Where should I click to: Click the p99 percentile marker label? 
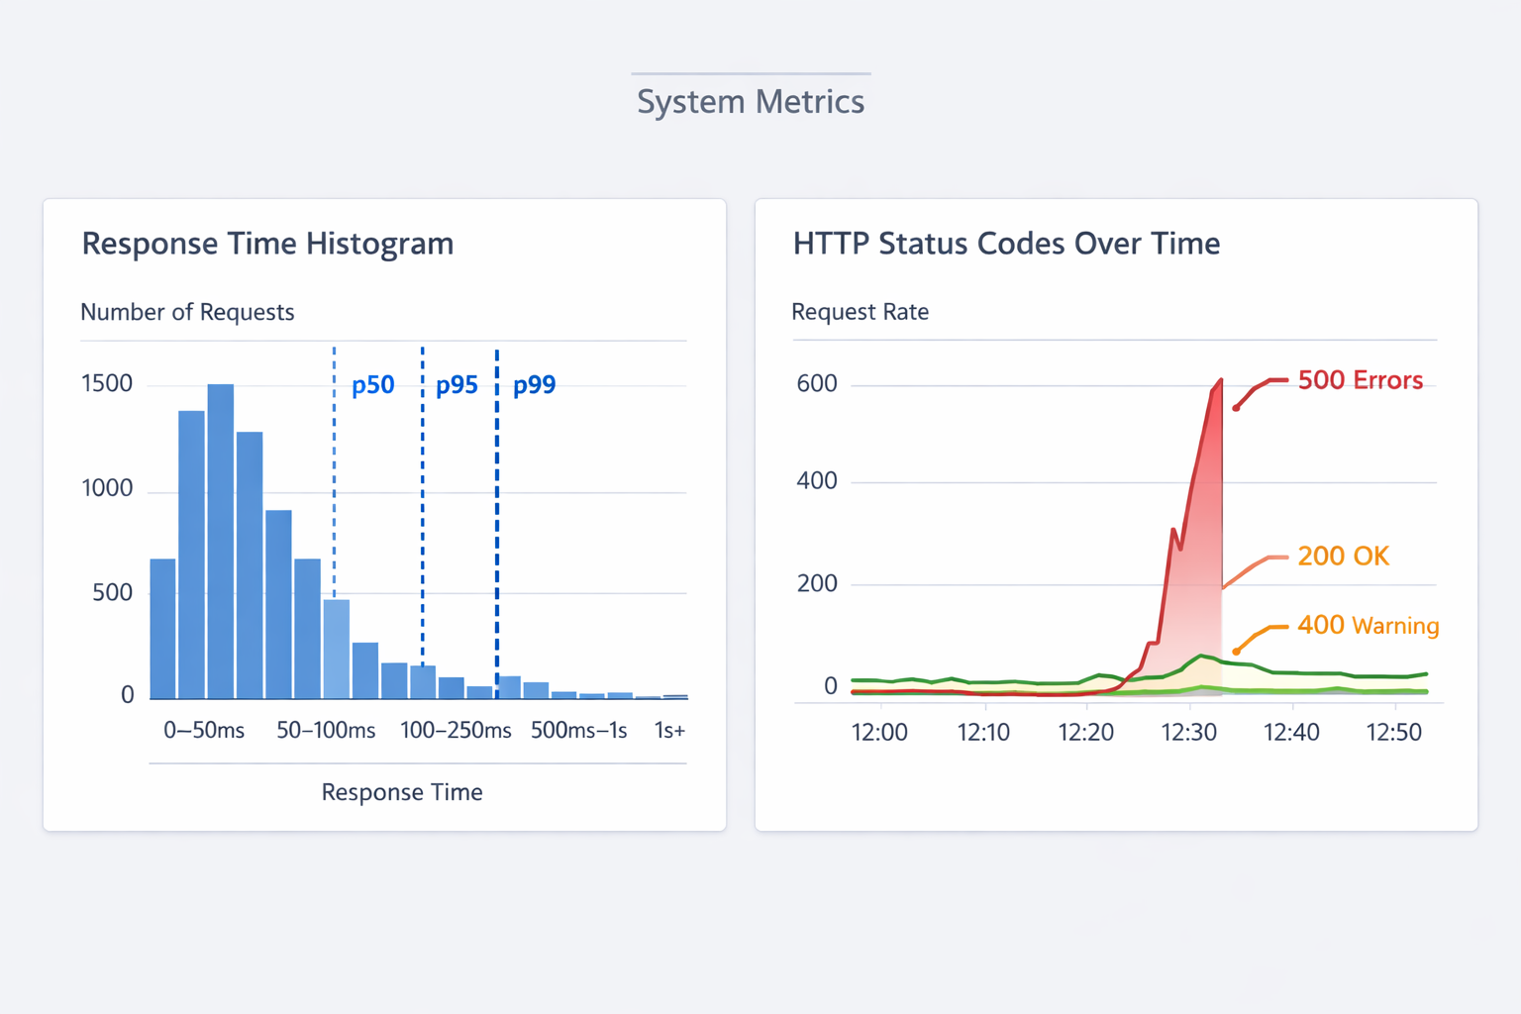534,385
